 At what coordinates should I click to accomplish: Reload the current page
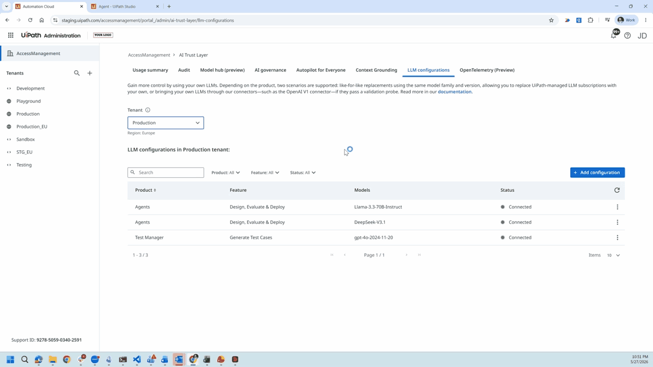click(30, 20)
